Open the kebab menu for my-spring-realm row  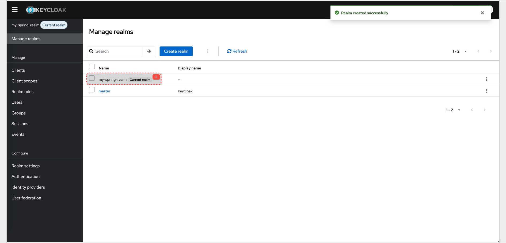[x=487, y=79]
